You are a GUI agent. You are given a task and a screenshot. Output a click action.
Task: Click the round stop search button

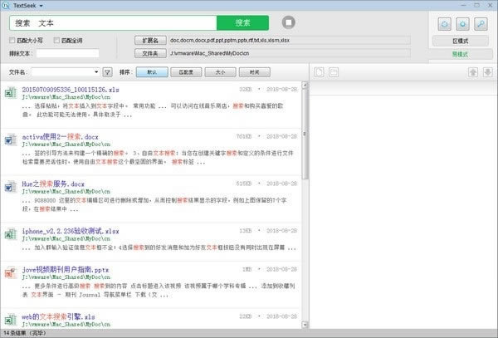pyautogui.click(x=288, y=22)
